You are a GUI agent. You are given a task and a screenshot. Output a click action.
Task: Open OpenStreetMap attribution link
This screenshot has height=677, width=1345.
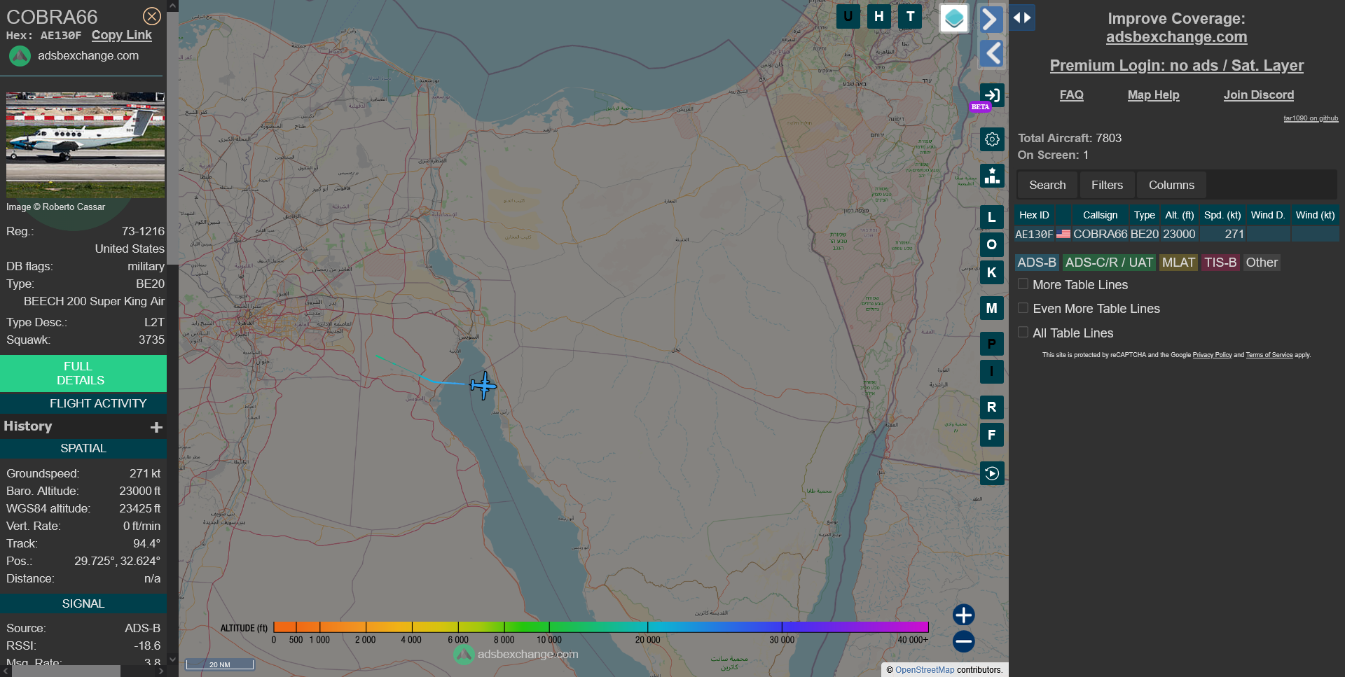coord(925,670)
